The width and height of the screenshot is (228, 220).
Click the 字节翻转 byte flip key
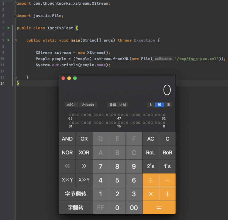pos(76,194)
